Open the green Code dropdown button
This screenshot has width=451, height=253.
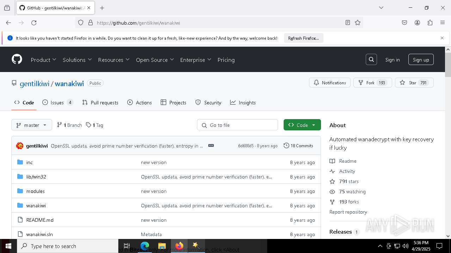(302, 125)
